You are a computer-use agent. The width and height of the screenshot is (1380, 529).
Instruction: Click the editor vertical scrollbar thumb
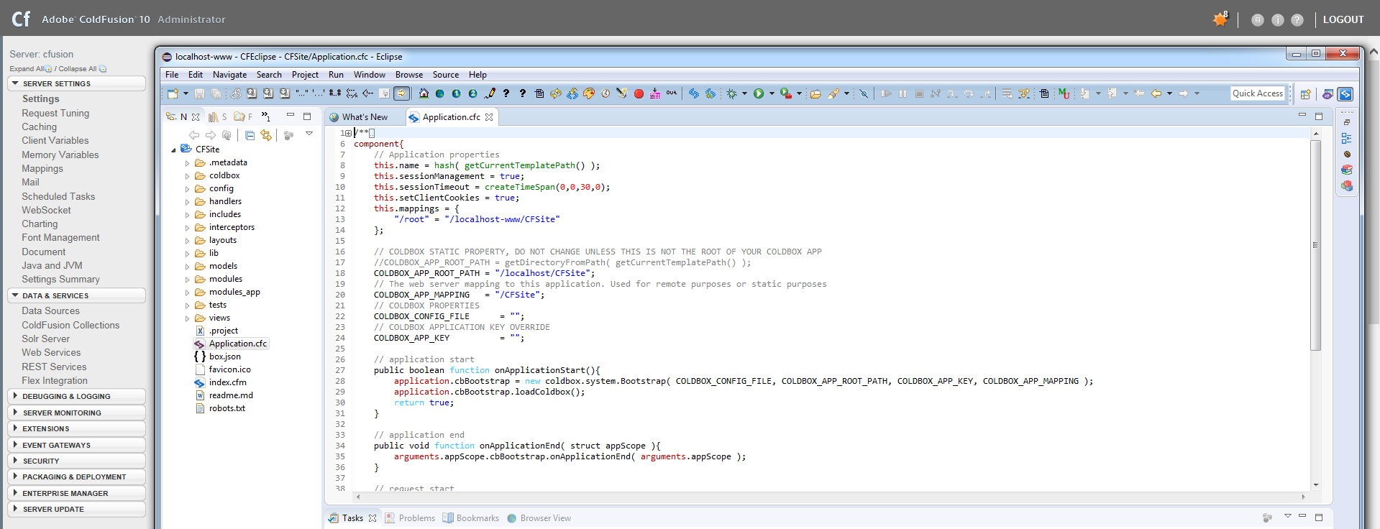tap(1315, 244)
